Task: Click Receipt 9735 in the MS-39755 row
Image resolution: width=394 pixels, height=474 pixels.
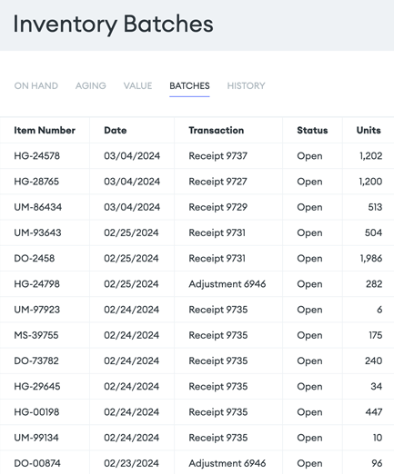Action: [x=218, y=335]
